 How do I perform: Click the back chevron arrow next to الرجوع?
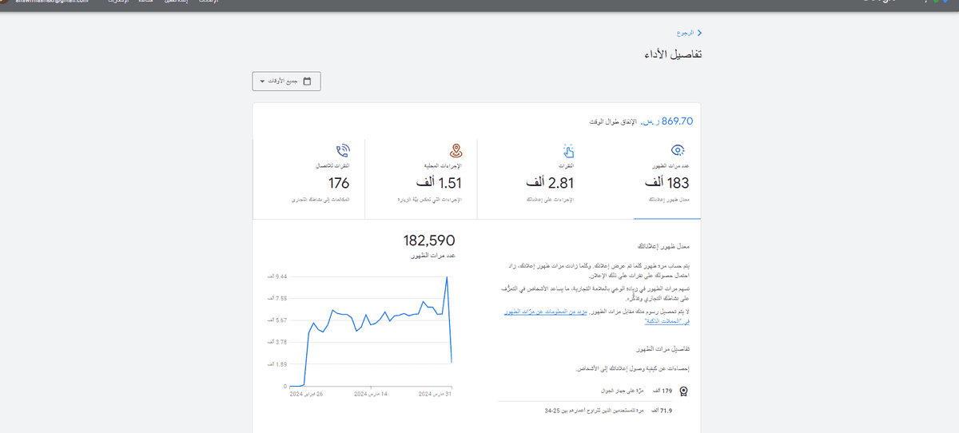click(x=700, y=33)
